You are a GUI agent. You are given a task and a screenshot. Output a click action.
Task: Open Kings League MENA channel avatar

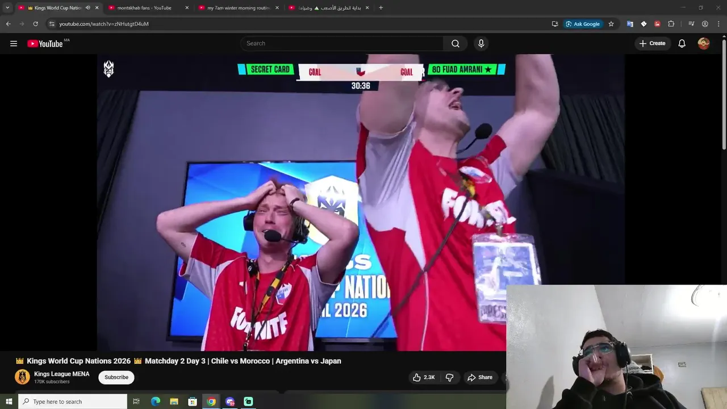(22, 377)
